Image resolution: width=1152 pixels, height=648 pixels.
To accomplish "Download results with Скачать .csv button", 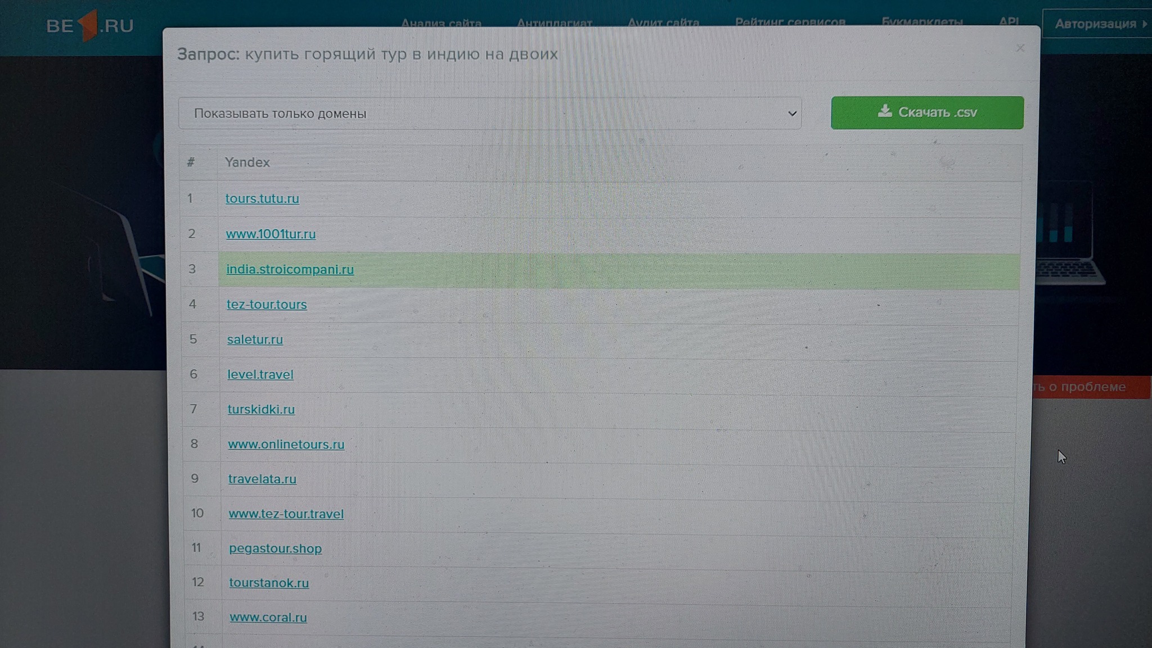I will (927, 112).
